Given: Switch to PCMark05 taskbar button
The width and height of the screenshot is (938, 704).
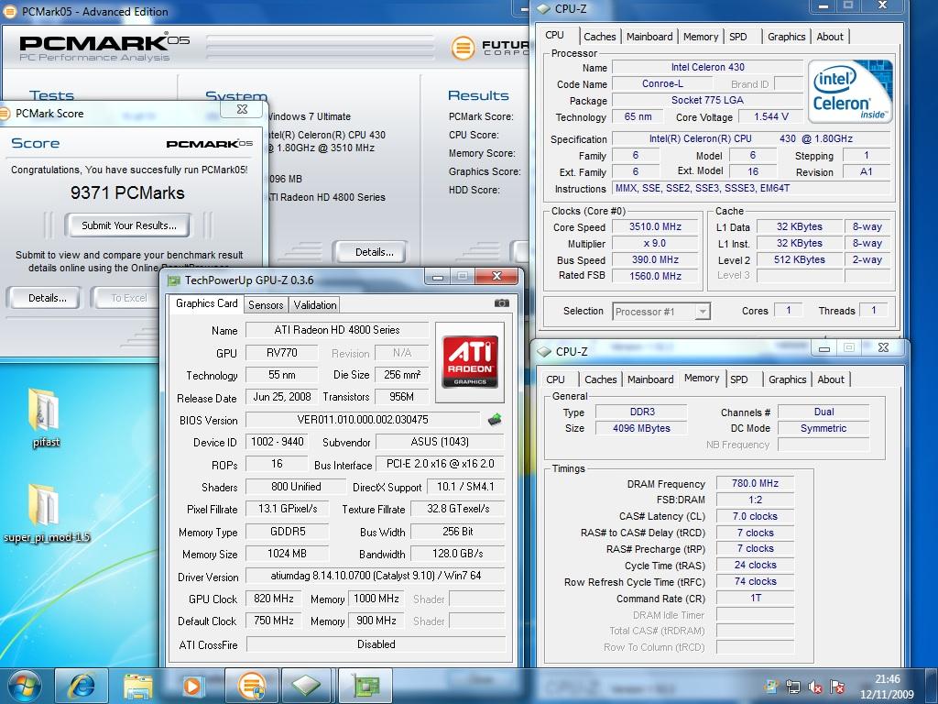Looking at the screenshot, I should 252,686.
